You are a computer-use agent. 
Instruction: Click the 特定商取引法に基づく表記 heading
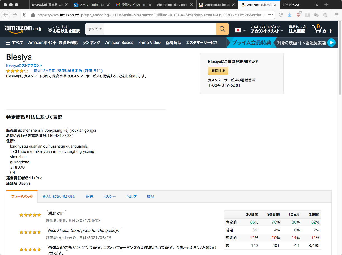point(34,117)
